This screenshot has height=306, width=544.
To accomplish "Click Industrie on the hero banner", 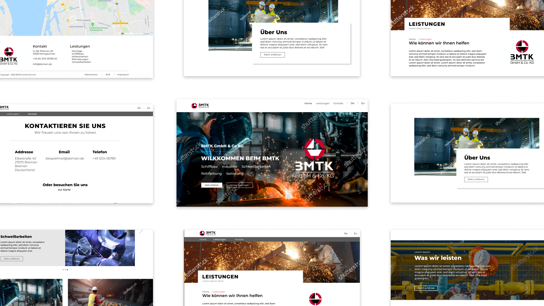I will pos(229,167).
